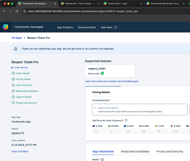This screenshot has height=161, width=190.
Task: Click the browser forward arrow
Action: point(10,11)
